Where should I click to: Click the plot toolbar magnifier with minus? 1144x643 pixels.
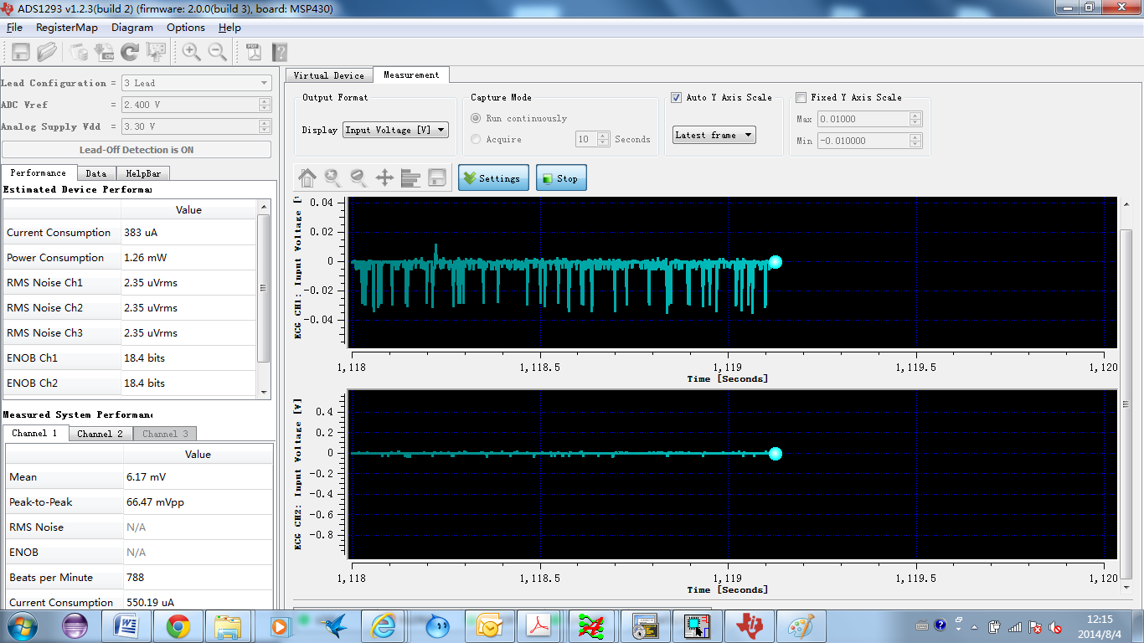pos(358,177)
